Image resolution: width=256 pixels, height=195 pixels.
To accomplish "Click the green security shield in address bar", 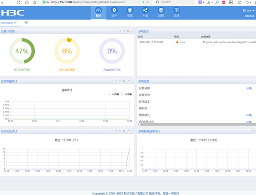I will (x=44, y=2).
